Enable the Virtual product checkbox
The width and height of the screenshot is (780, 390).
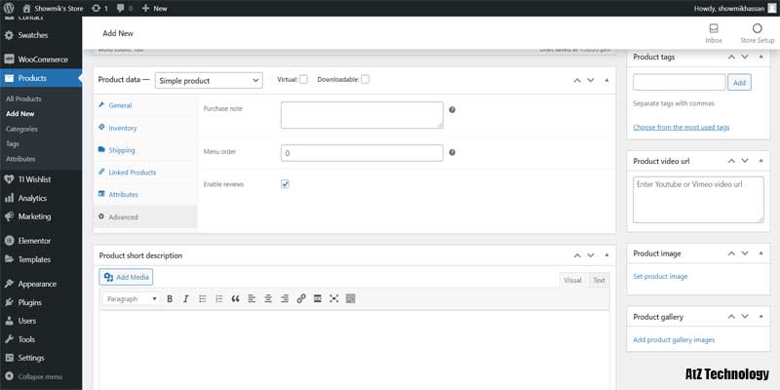[303, 79]
